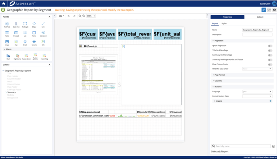This screenshot has width=277, height=159.
Task: Open the Language dropdown
Action: click(257, 91)
